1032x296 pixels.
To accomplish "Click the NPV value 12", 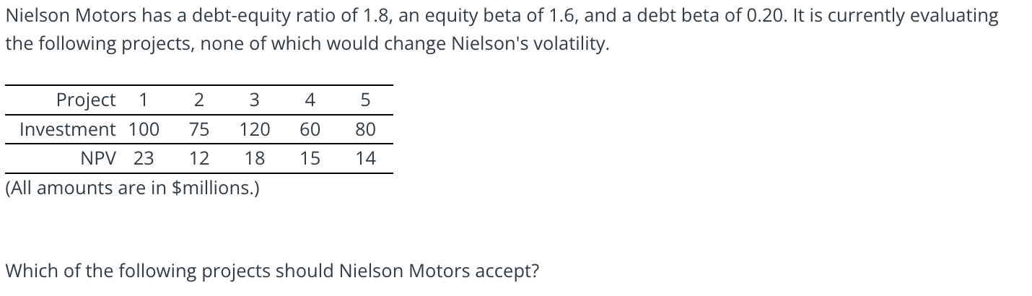I will pyautogui.click(x=199, y=158).
